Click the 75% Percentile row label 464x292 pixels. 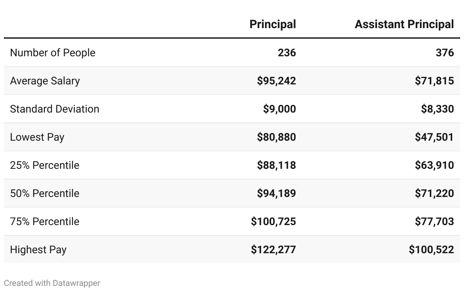[44, 222]
